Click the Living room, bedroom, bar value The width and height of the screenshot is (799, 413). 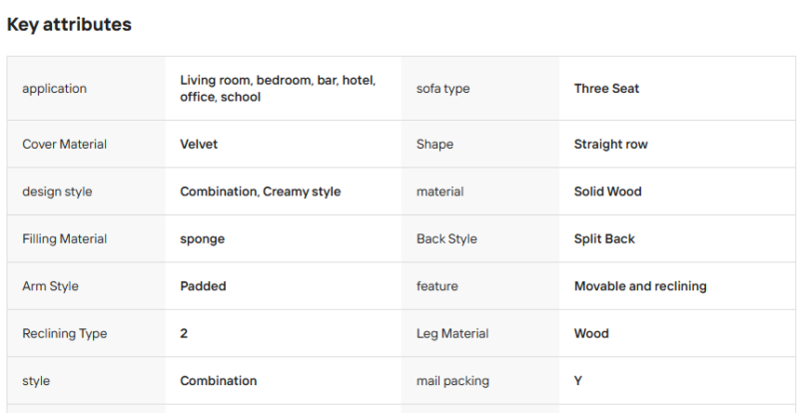point(278,89)
